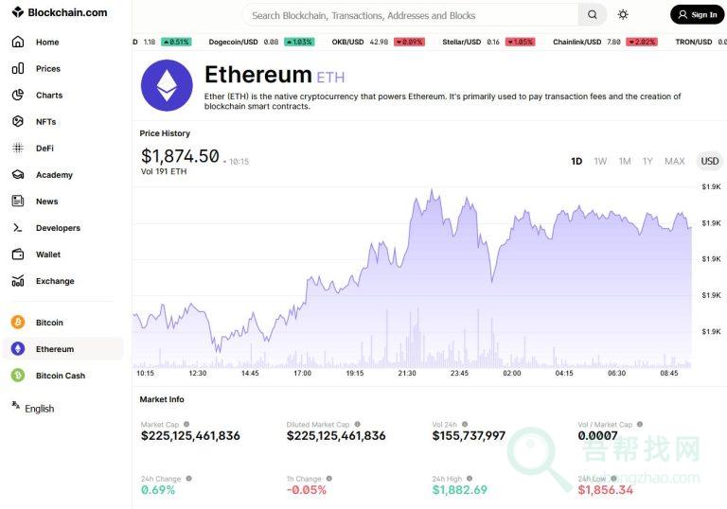Image resolution: width=727 pixels, height=509 pixels.
Task: Select the Bitcoin Cash coin icon
Action: tap(17, 376)
